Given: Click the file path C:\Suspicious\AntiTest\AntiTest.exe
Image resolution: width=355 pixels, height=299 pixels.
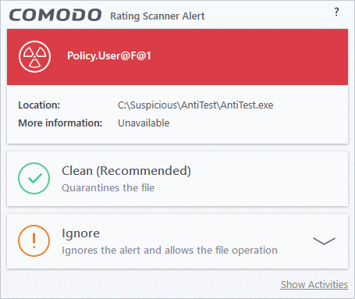Looking at the screenshot, I should coord(195,105).
